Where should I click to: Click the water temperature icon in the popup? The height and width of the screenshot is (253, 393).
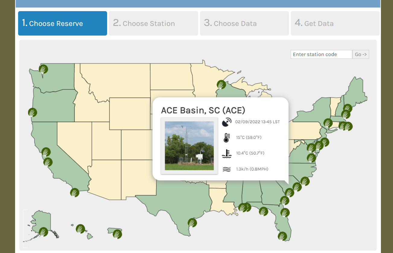(x=227, y=153)
